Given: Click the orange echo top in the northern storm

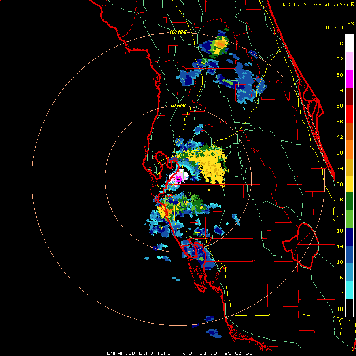Looking at the screenshot, I should (x=220, y=44).
